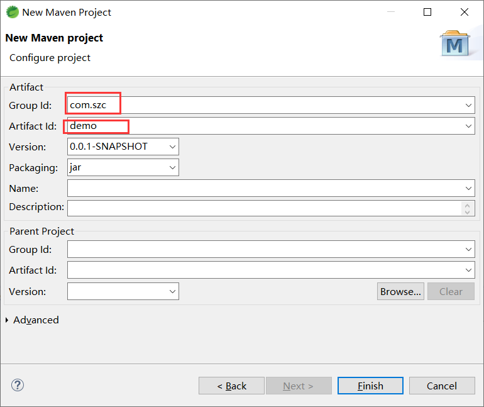Viewport: 484px width, 407px height.
Task: Click the Spring leaf window icon
Action: pos(12,12)
